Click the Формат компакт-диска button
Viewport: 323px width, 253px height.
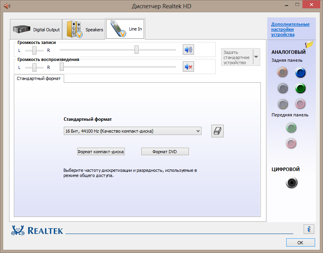101,152
